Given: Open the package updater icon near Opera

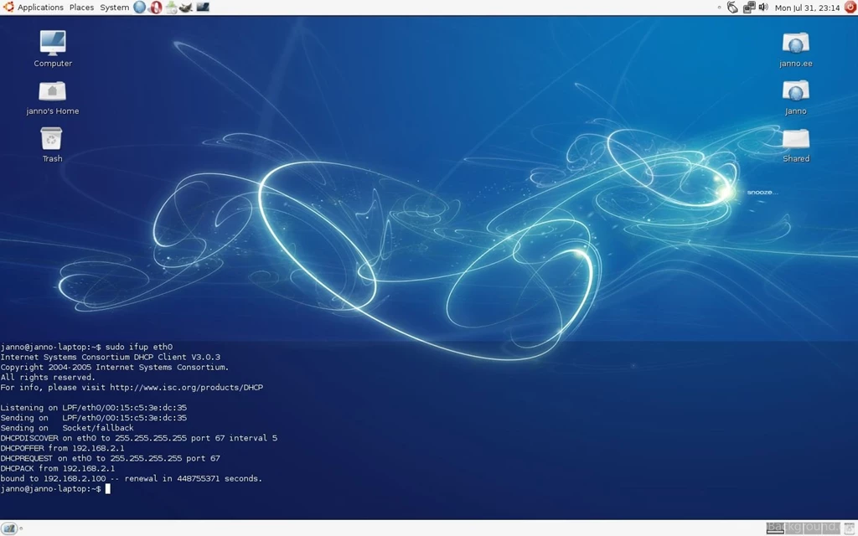Looking at the screenshot, I should point(170,8).
